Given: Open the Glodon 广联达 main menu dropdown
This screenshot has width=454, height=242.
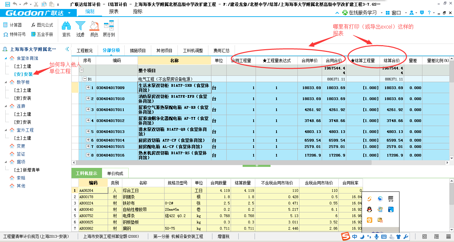Looking at the screenshot, I should click(69, 13).
